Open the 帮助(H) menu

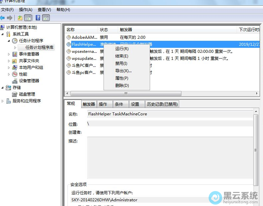63,10
